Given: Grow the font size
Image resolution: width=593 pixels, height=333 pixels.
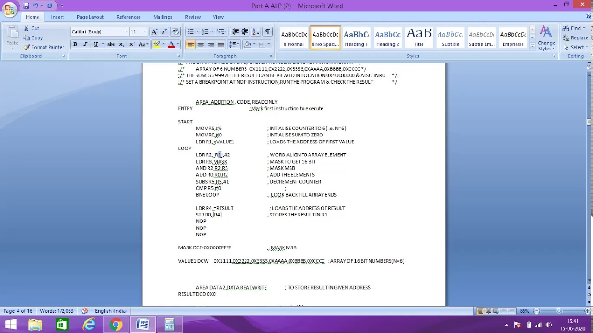Looking at the screenshot, I should coord(154,32).
